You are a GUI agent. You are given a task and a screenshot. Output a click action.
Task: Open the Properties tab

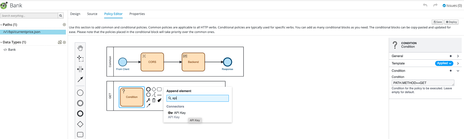click(x=137, y=14)
